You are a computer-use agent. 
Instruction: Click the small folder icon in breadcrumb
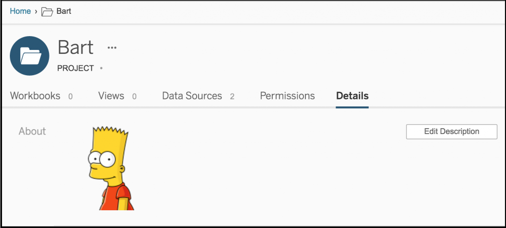(47, 12)
